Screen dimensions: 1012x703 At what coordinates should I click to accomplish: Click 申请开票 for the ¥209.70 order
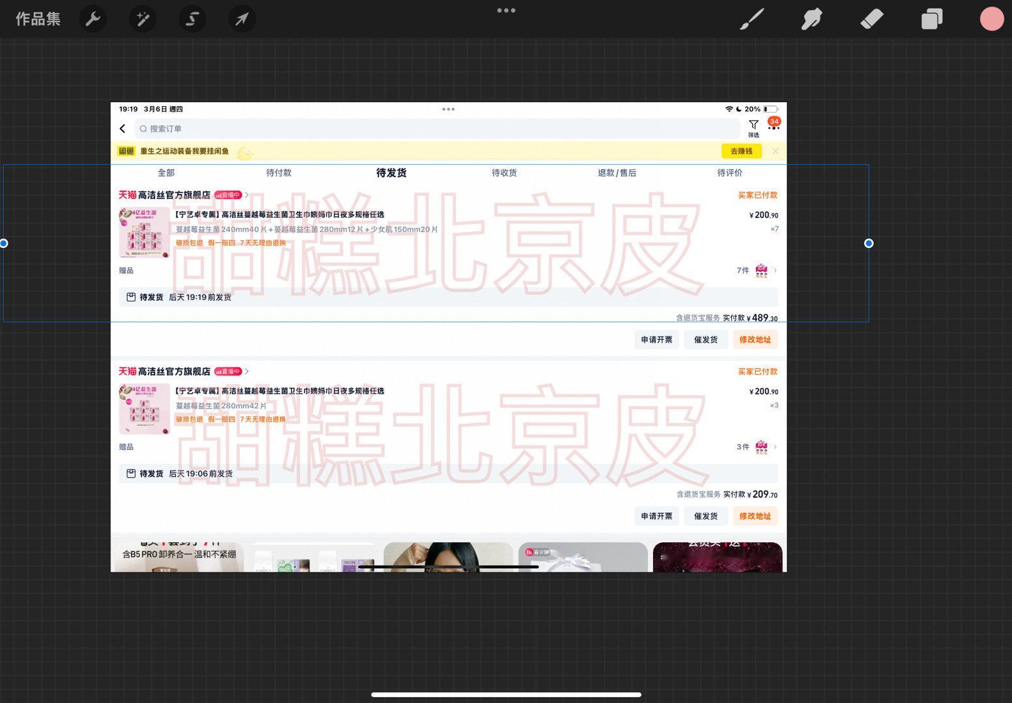[656, 516]
